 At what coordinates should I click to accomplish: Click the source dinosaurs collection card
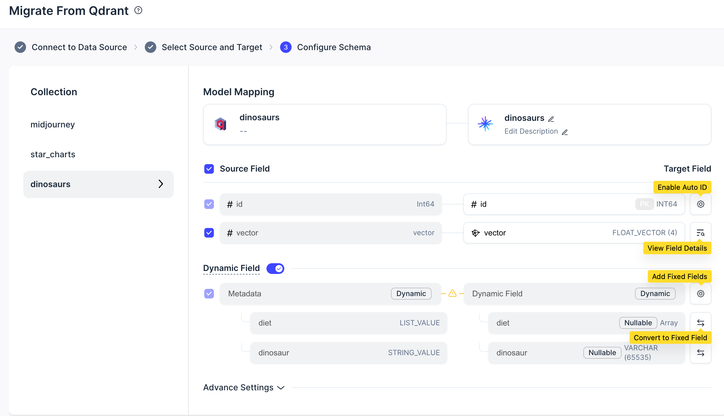325,124
